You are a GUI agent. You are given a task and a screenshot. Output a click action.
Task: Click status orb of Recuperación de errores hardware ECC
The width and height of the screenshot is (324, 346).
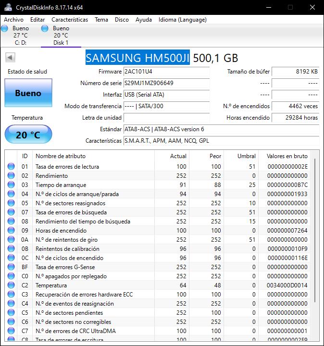11,294
